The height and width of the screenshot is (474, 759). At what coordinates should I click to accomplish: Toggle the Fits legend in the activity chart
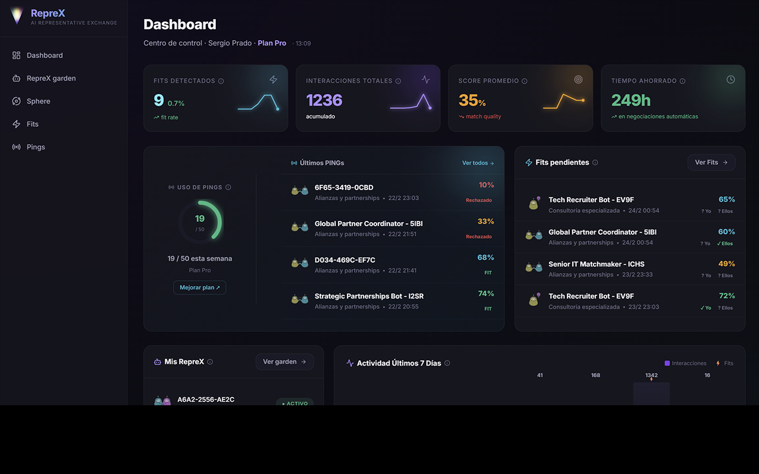pyautogui.click(x=725, y=363)
